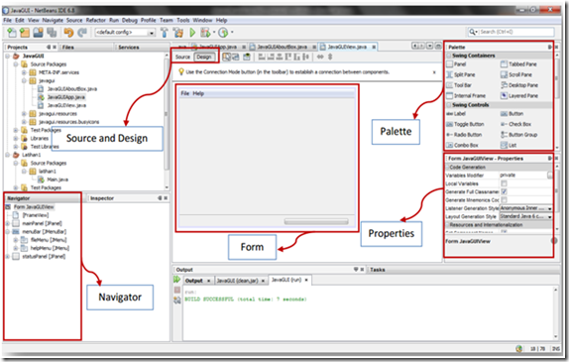Pick Desktop Pane component in Palette

click(519, 85)
